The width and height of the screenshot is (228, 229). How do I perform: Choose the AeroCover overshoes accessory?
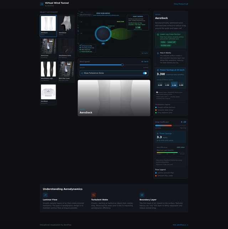48,48
